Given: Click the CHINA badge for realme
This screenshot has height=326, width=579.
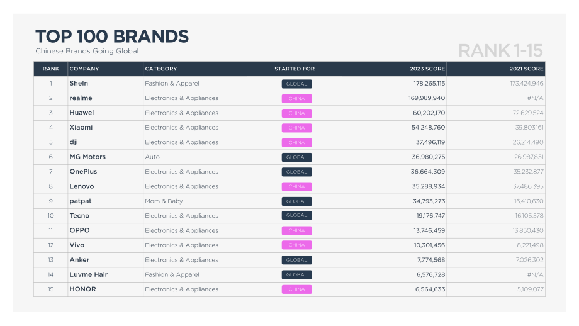Looking at the screenshot, I should coord(296,99).
